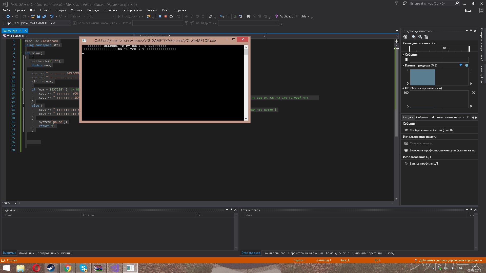Viewport: 486px width, 273px height.
Task: Click the left diagnostics timeline handle
Action: [409, 49]
